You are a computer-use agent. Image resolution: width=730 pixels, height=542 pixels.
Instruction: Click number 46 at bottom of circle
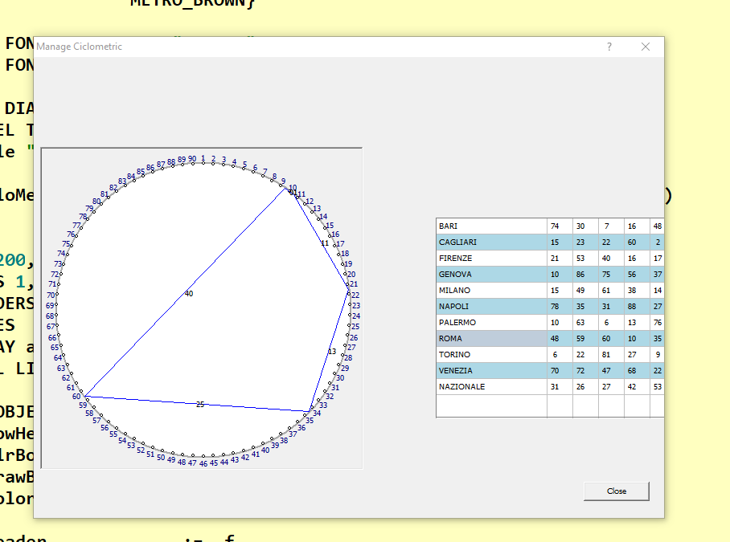pos(203,463)
